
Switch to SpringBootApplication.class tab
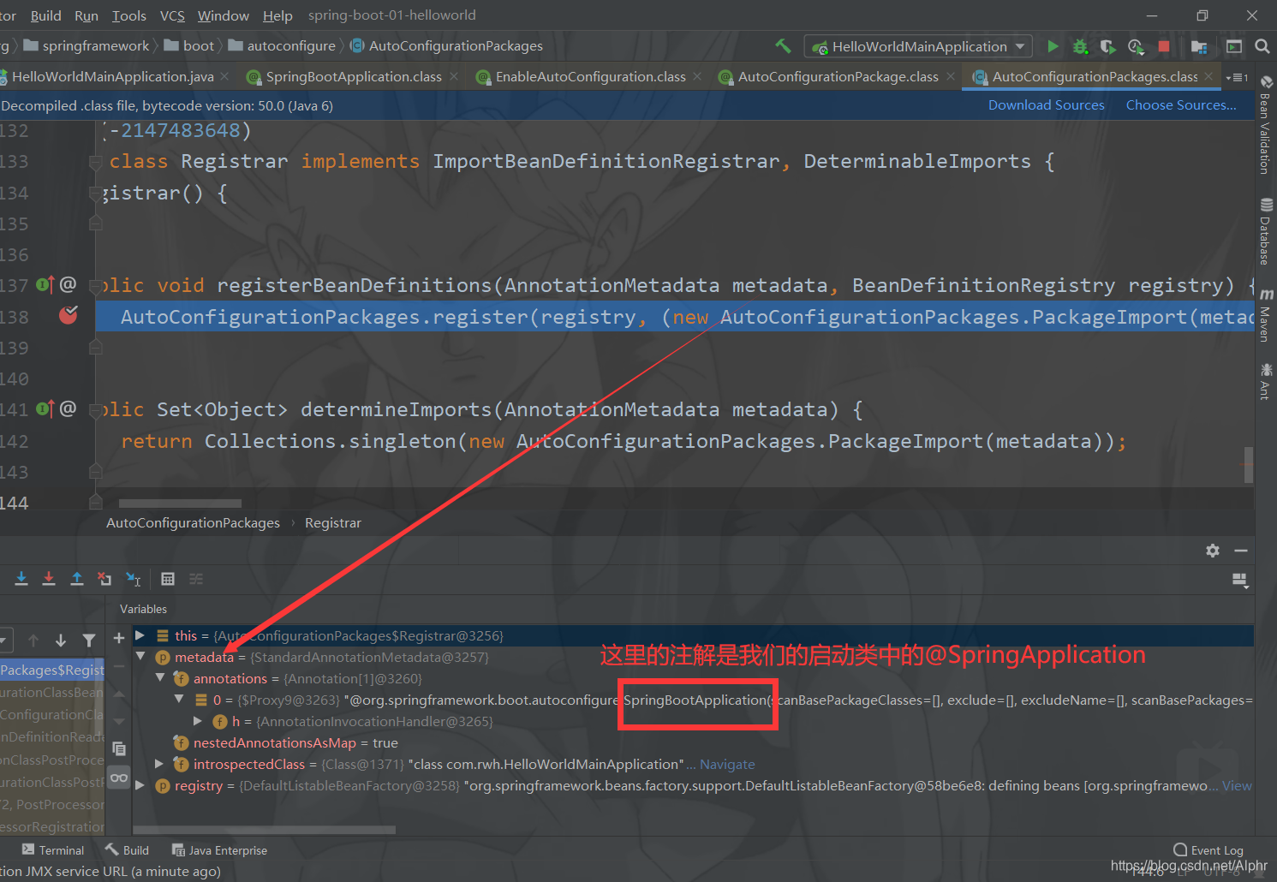(x=354, y=77)
